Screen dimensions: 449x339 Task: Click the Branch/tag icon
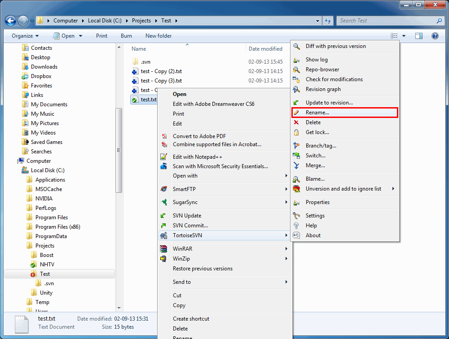point(296,146)
